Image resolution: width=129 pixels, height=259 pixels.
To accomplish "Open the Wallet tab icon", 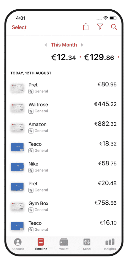I will [64, 242].
